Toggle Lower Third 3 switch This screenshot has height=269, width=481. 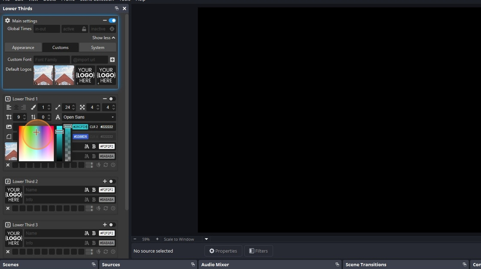pos(112,225)
